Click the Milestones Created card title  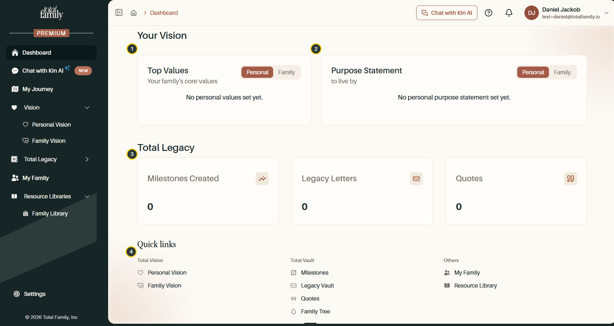183,178
